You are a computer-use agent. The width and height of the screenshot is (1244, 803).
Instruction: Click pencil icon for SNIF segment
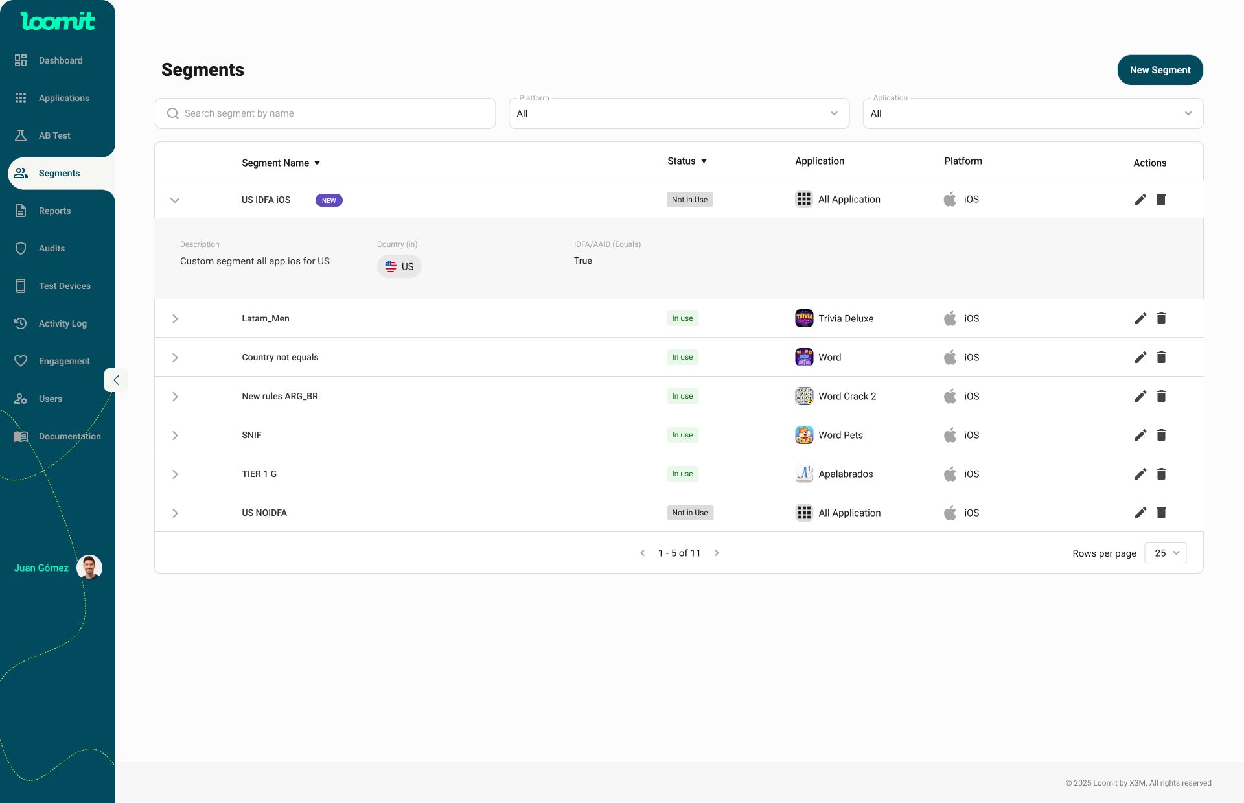tap(1140, 435)
